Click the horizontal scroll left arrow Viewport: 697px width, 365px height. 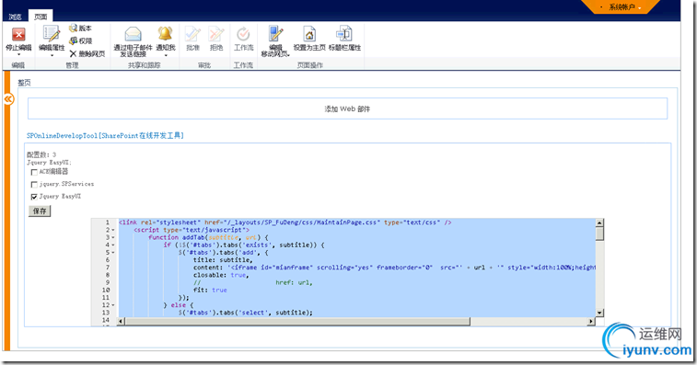point(122,322)
